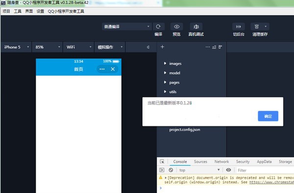Screen dimensions: 294x193
Task: Switch to the Sources tab
Action: coord(200,162)
